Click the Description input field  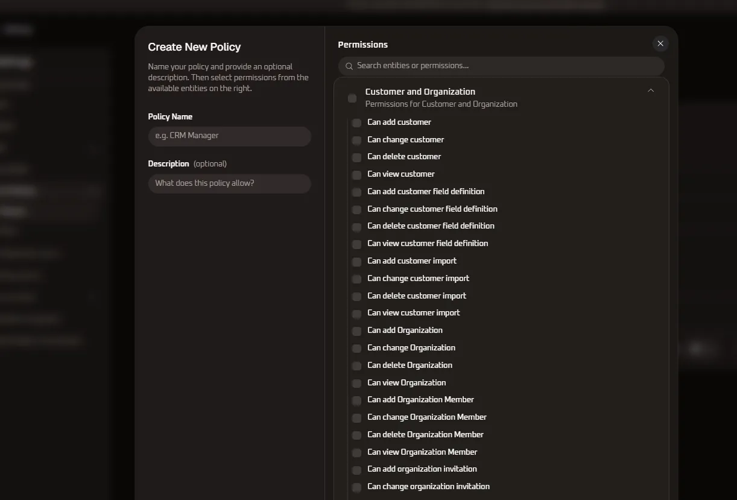click(x=230, y=184)
